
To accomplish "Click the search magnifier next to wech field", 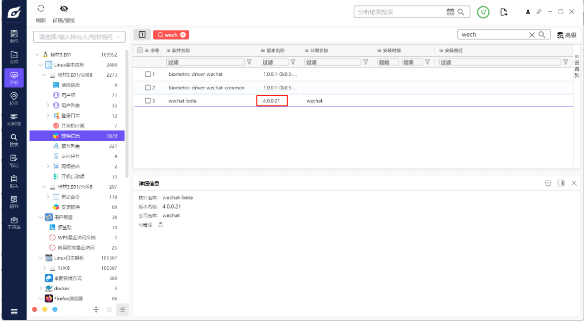I will 542,35.
